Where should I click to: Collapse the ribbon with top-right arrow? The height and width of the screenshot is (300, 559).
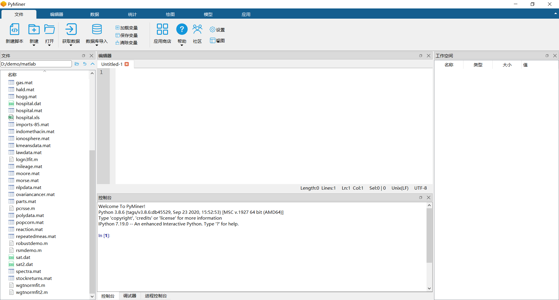point(556,13)
